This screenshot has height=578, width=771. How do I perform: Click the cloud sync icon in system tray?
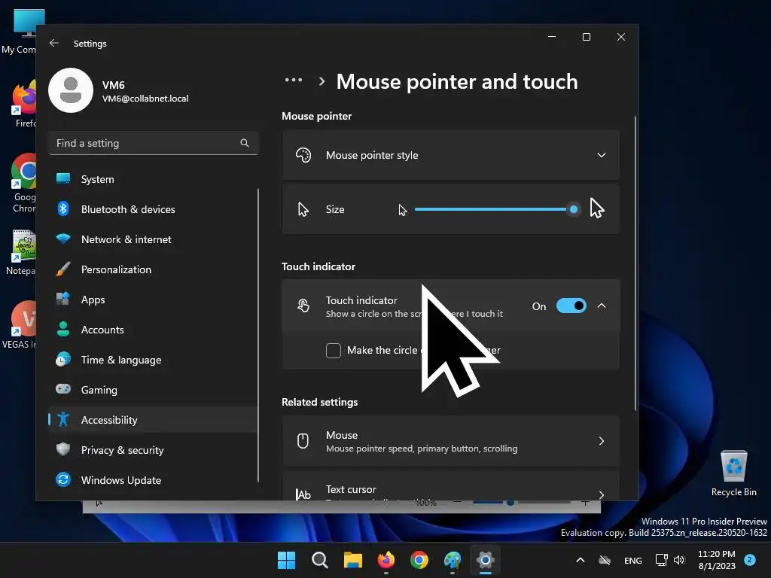click(605, 560)
